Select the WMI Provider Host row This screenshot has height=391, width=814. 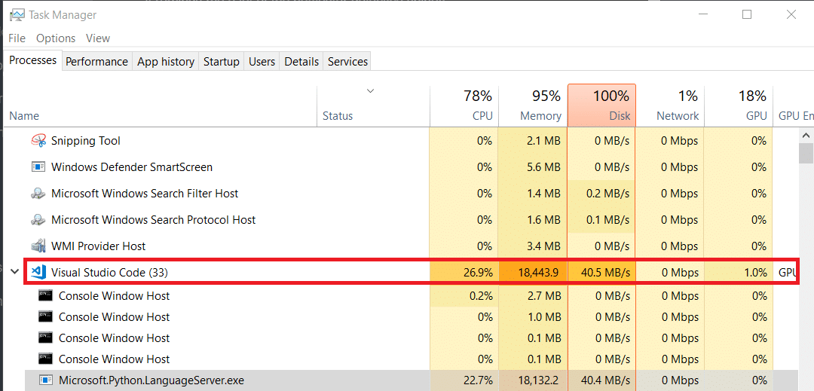pyautogui.click(x=401, y=246)
